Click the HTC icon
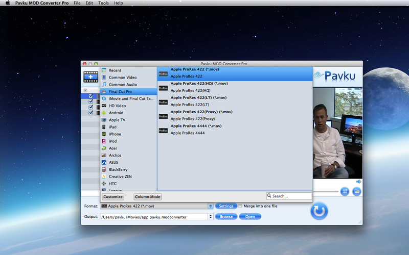This screenshot has height=255, width=409. click(x=104, y=184)
